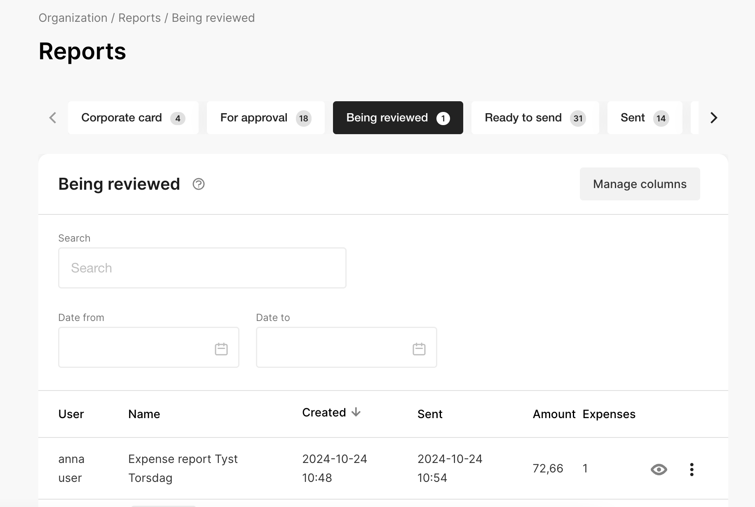This screenshot has height=507, width=755.
Task: Switch to the Corporate card tab
Action: [133, 118]
